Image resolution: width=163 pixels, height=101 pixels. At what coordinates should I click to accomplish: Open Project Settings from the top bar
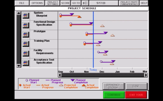53,3
